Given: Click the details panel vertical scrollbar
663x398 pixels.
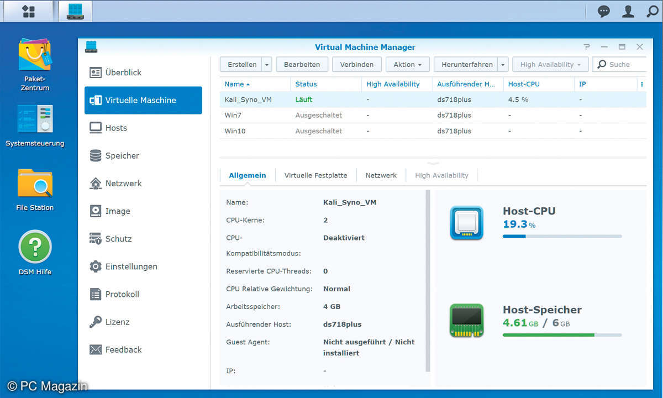Looking at the screenshot, I should pos(428,281).
